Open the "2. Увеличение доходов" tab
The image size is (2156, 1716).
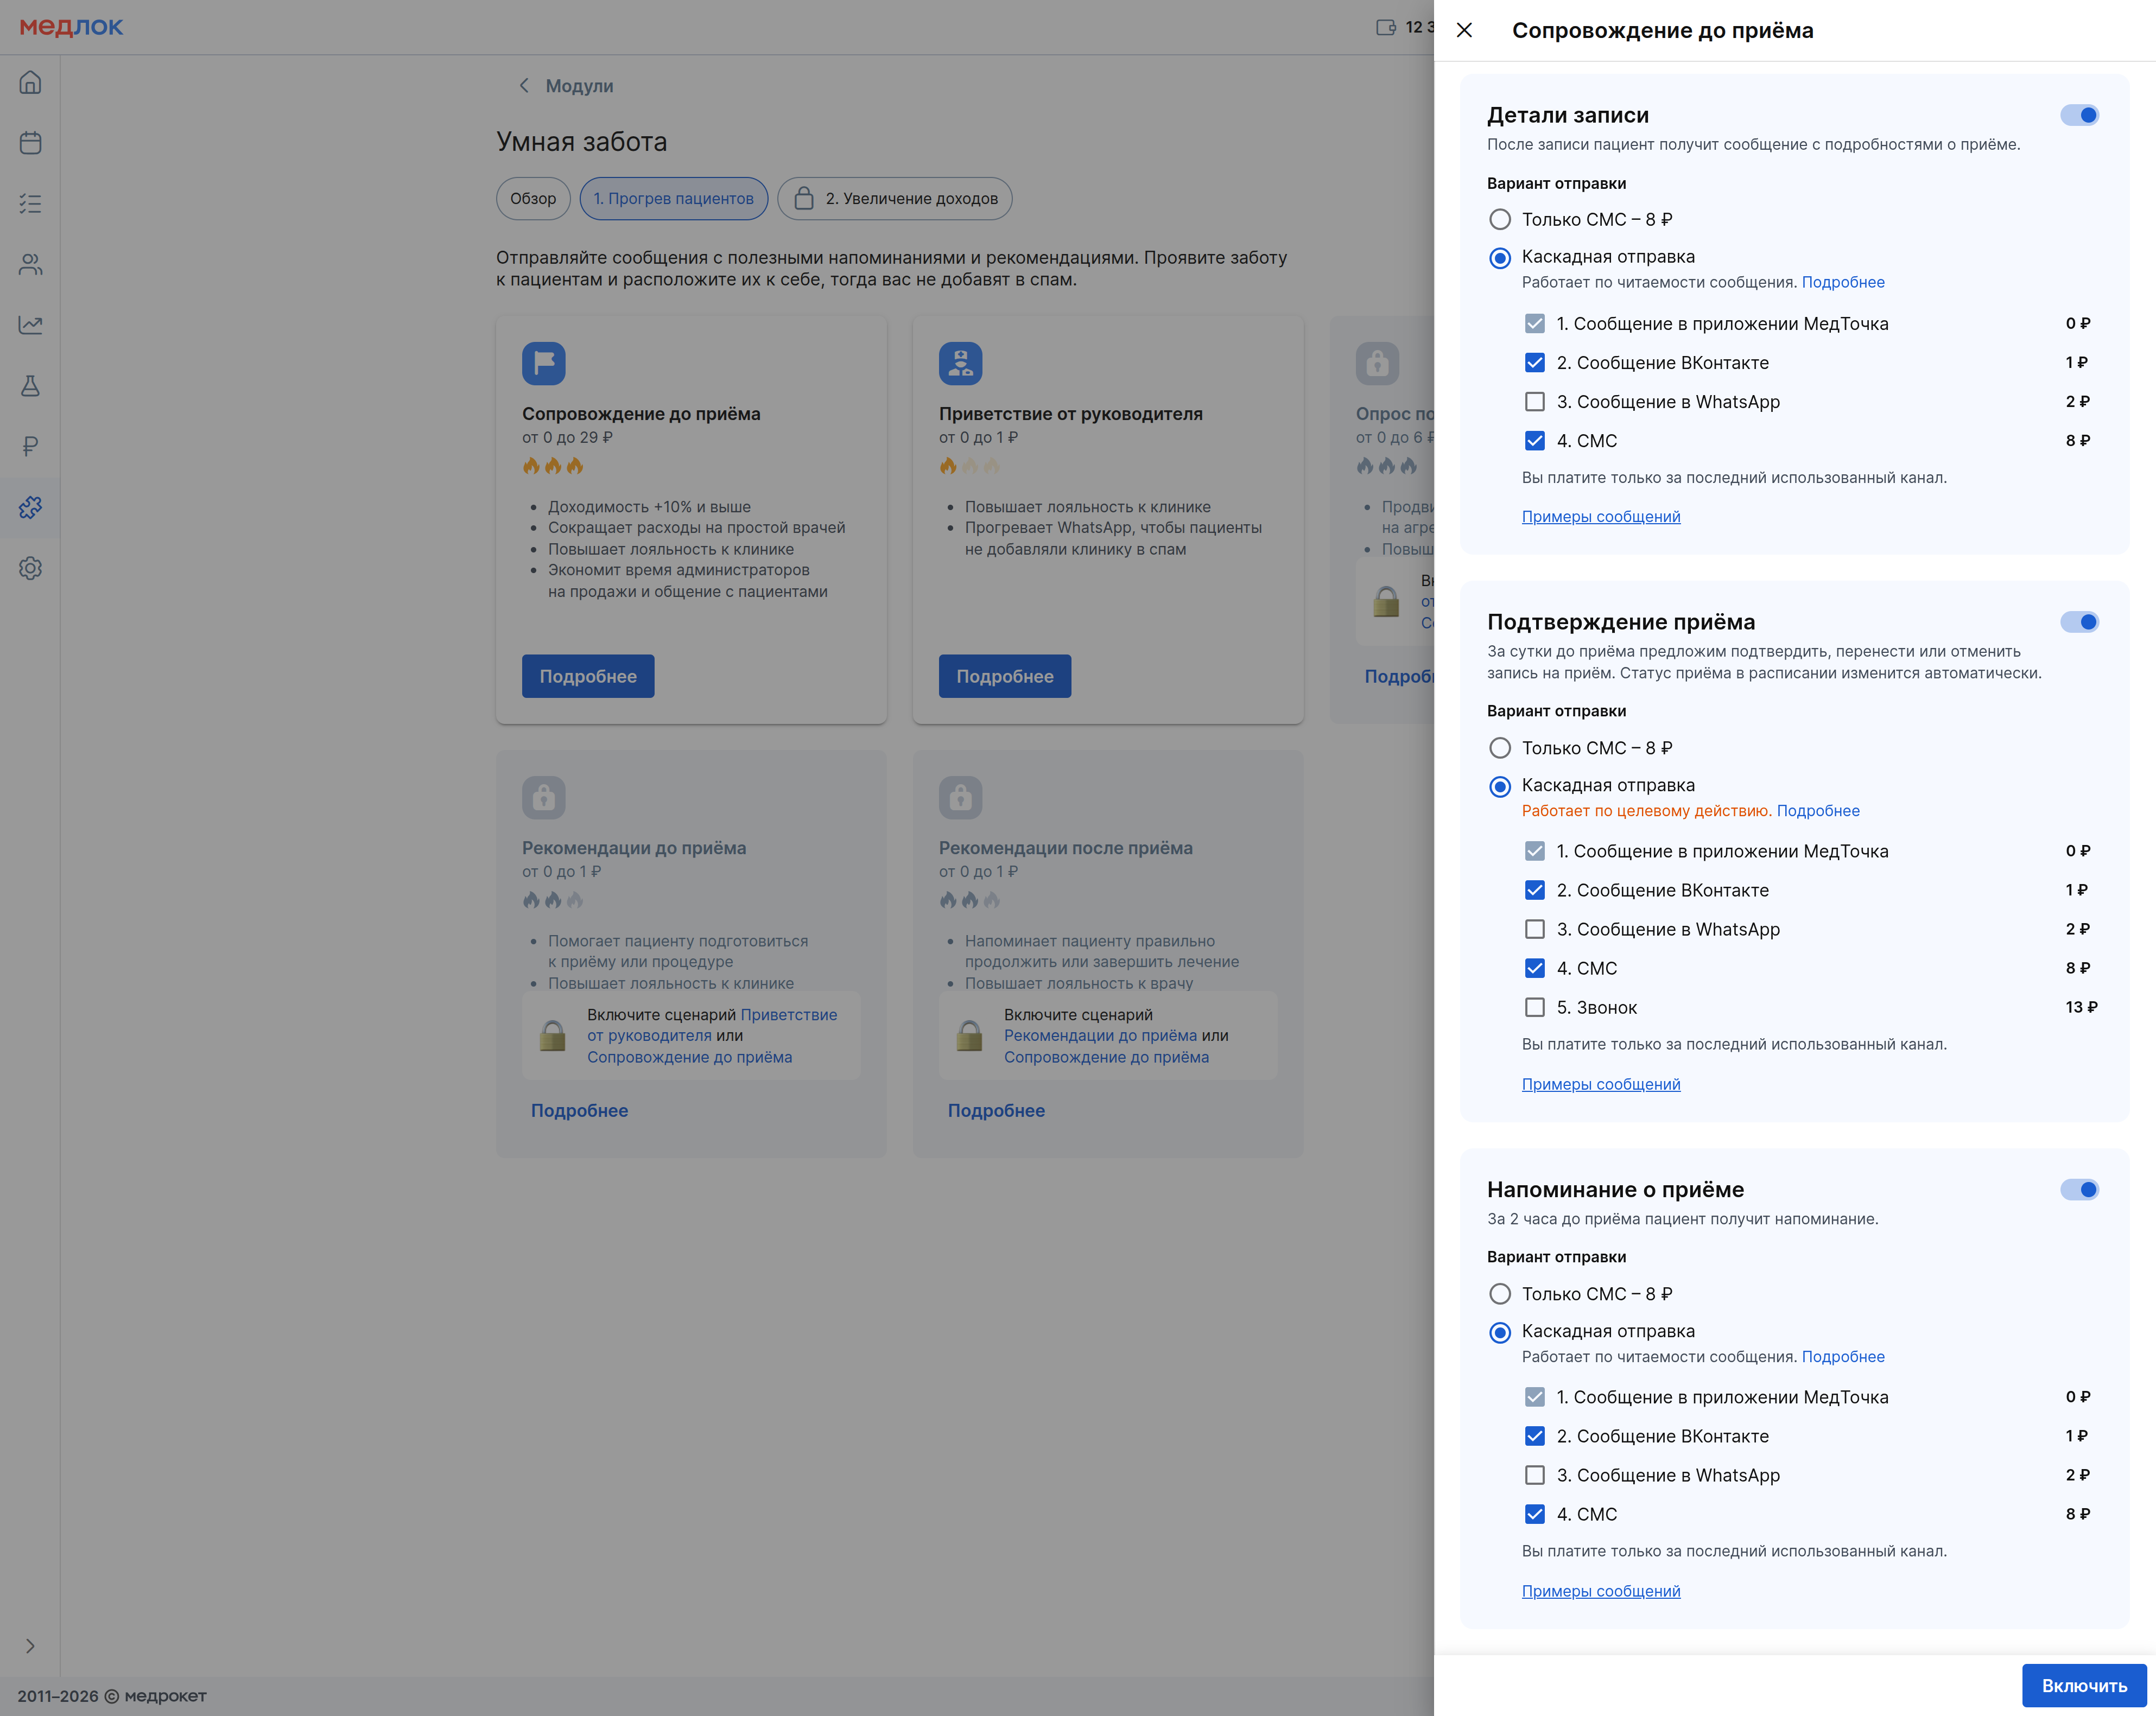[895, 199]
